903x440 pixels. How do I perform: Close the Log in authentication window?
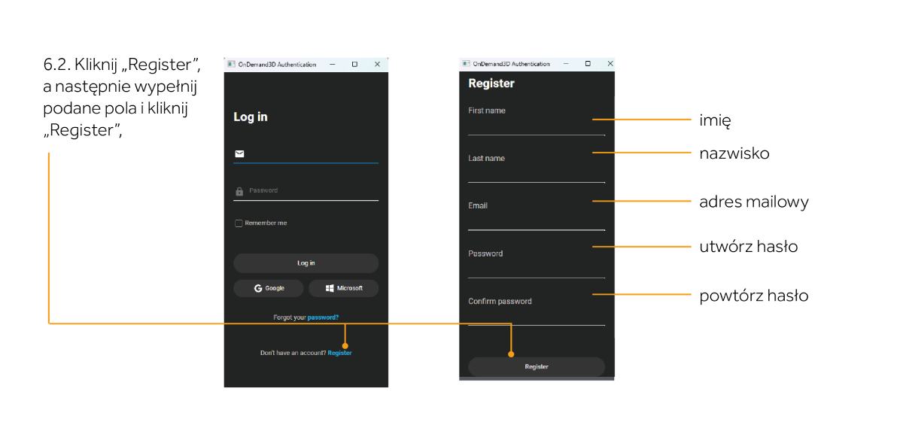(x=377, y=65)
